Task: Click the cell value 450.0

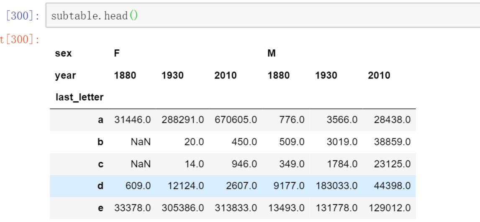Action: (x=244, y=142)
